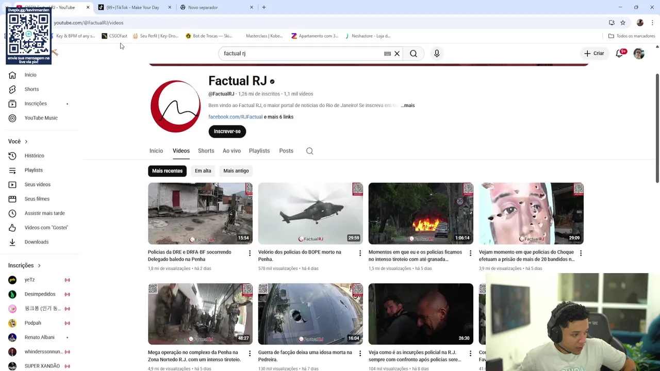
Task: Open options menu for Velório BOPE video
Action: click(360, 253)
